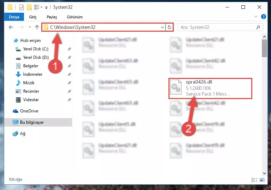Click the Service Pack 1 Mess... description
Viewport: 271px width, 190px height.
pyautogui.click(x=208, y=94)
